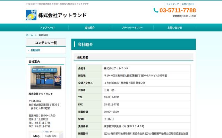The height and width of the screenshot is (138, 222).
Task: Open the お問い合わせ link in top header
Action: [x=188, y=4]
